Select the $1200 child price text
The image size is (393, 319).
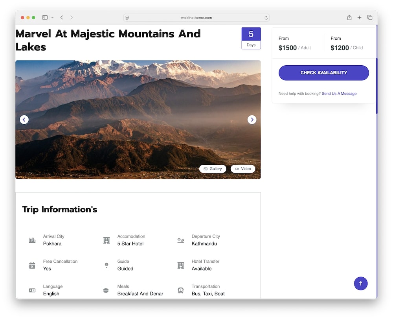(340, 48)
